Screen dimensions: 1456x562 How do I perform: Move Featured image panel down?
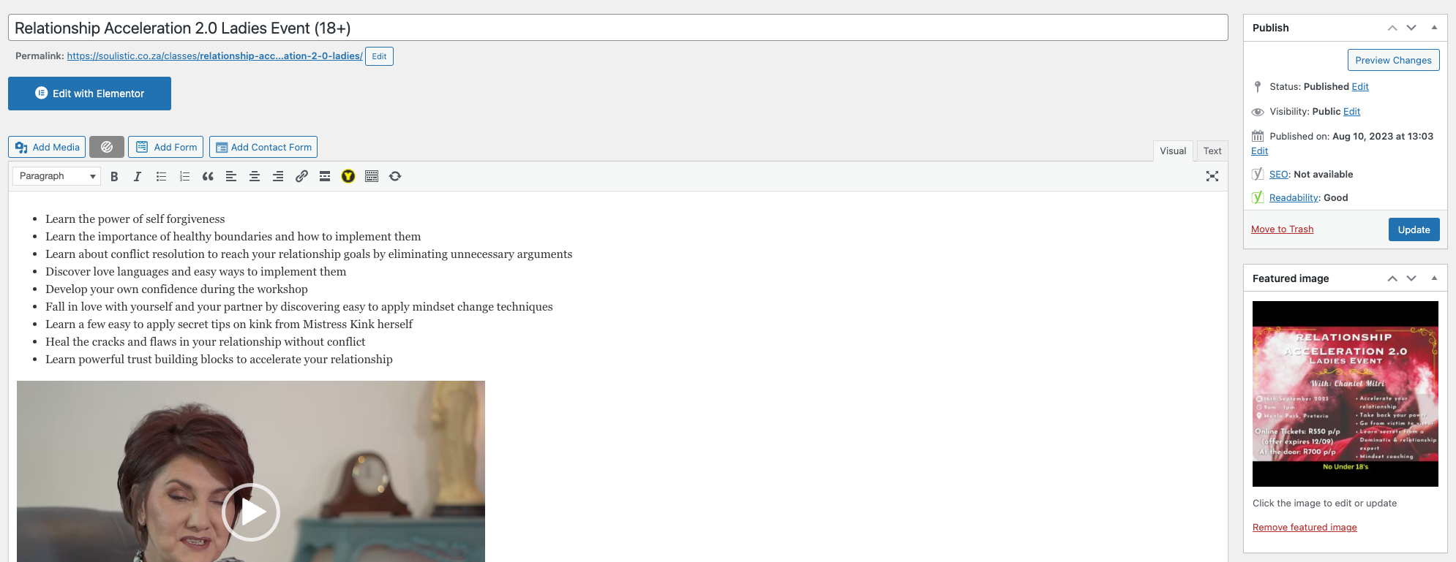[1411, 278]
